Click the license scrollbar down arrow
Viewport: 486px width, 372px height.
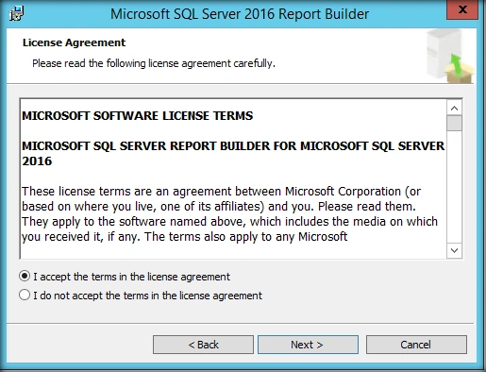tap(454, 250)
